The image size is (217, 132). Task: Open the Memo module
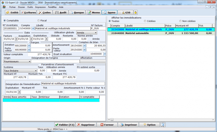click(94, 12)
